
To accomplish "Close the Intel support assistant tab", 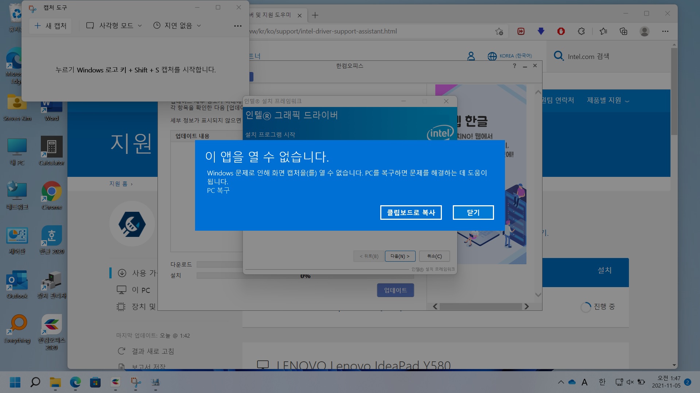I will 299,15.
